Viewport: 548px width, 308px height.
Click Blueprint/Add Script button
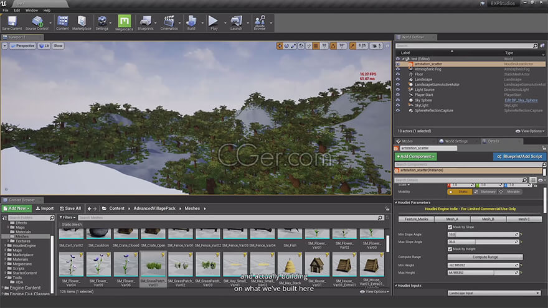coord(519,156)
